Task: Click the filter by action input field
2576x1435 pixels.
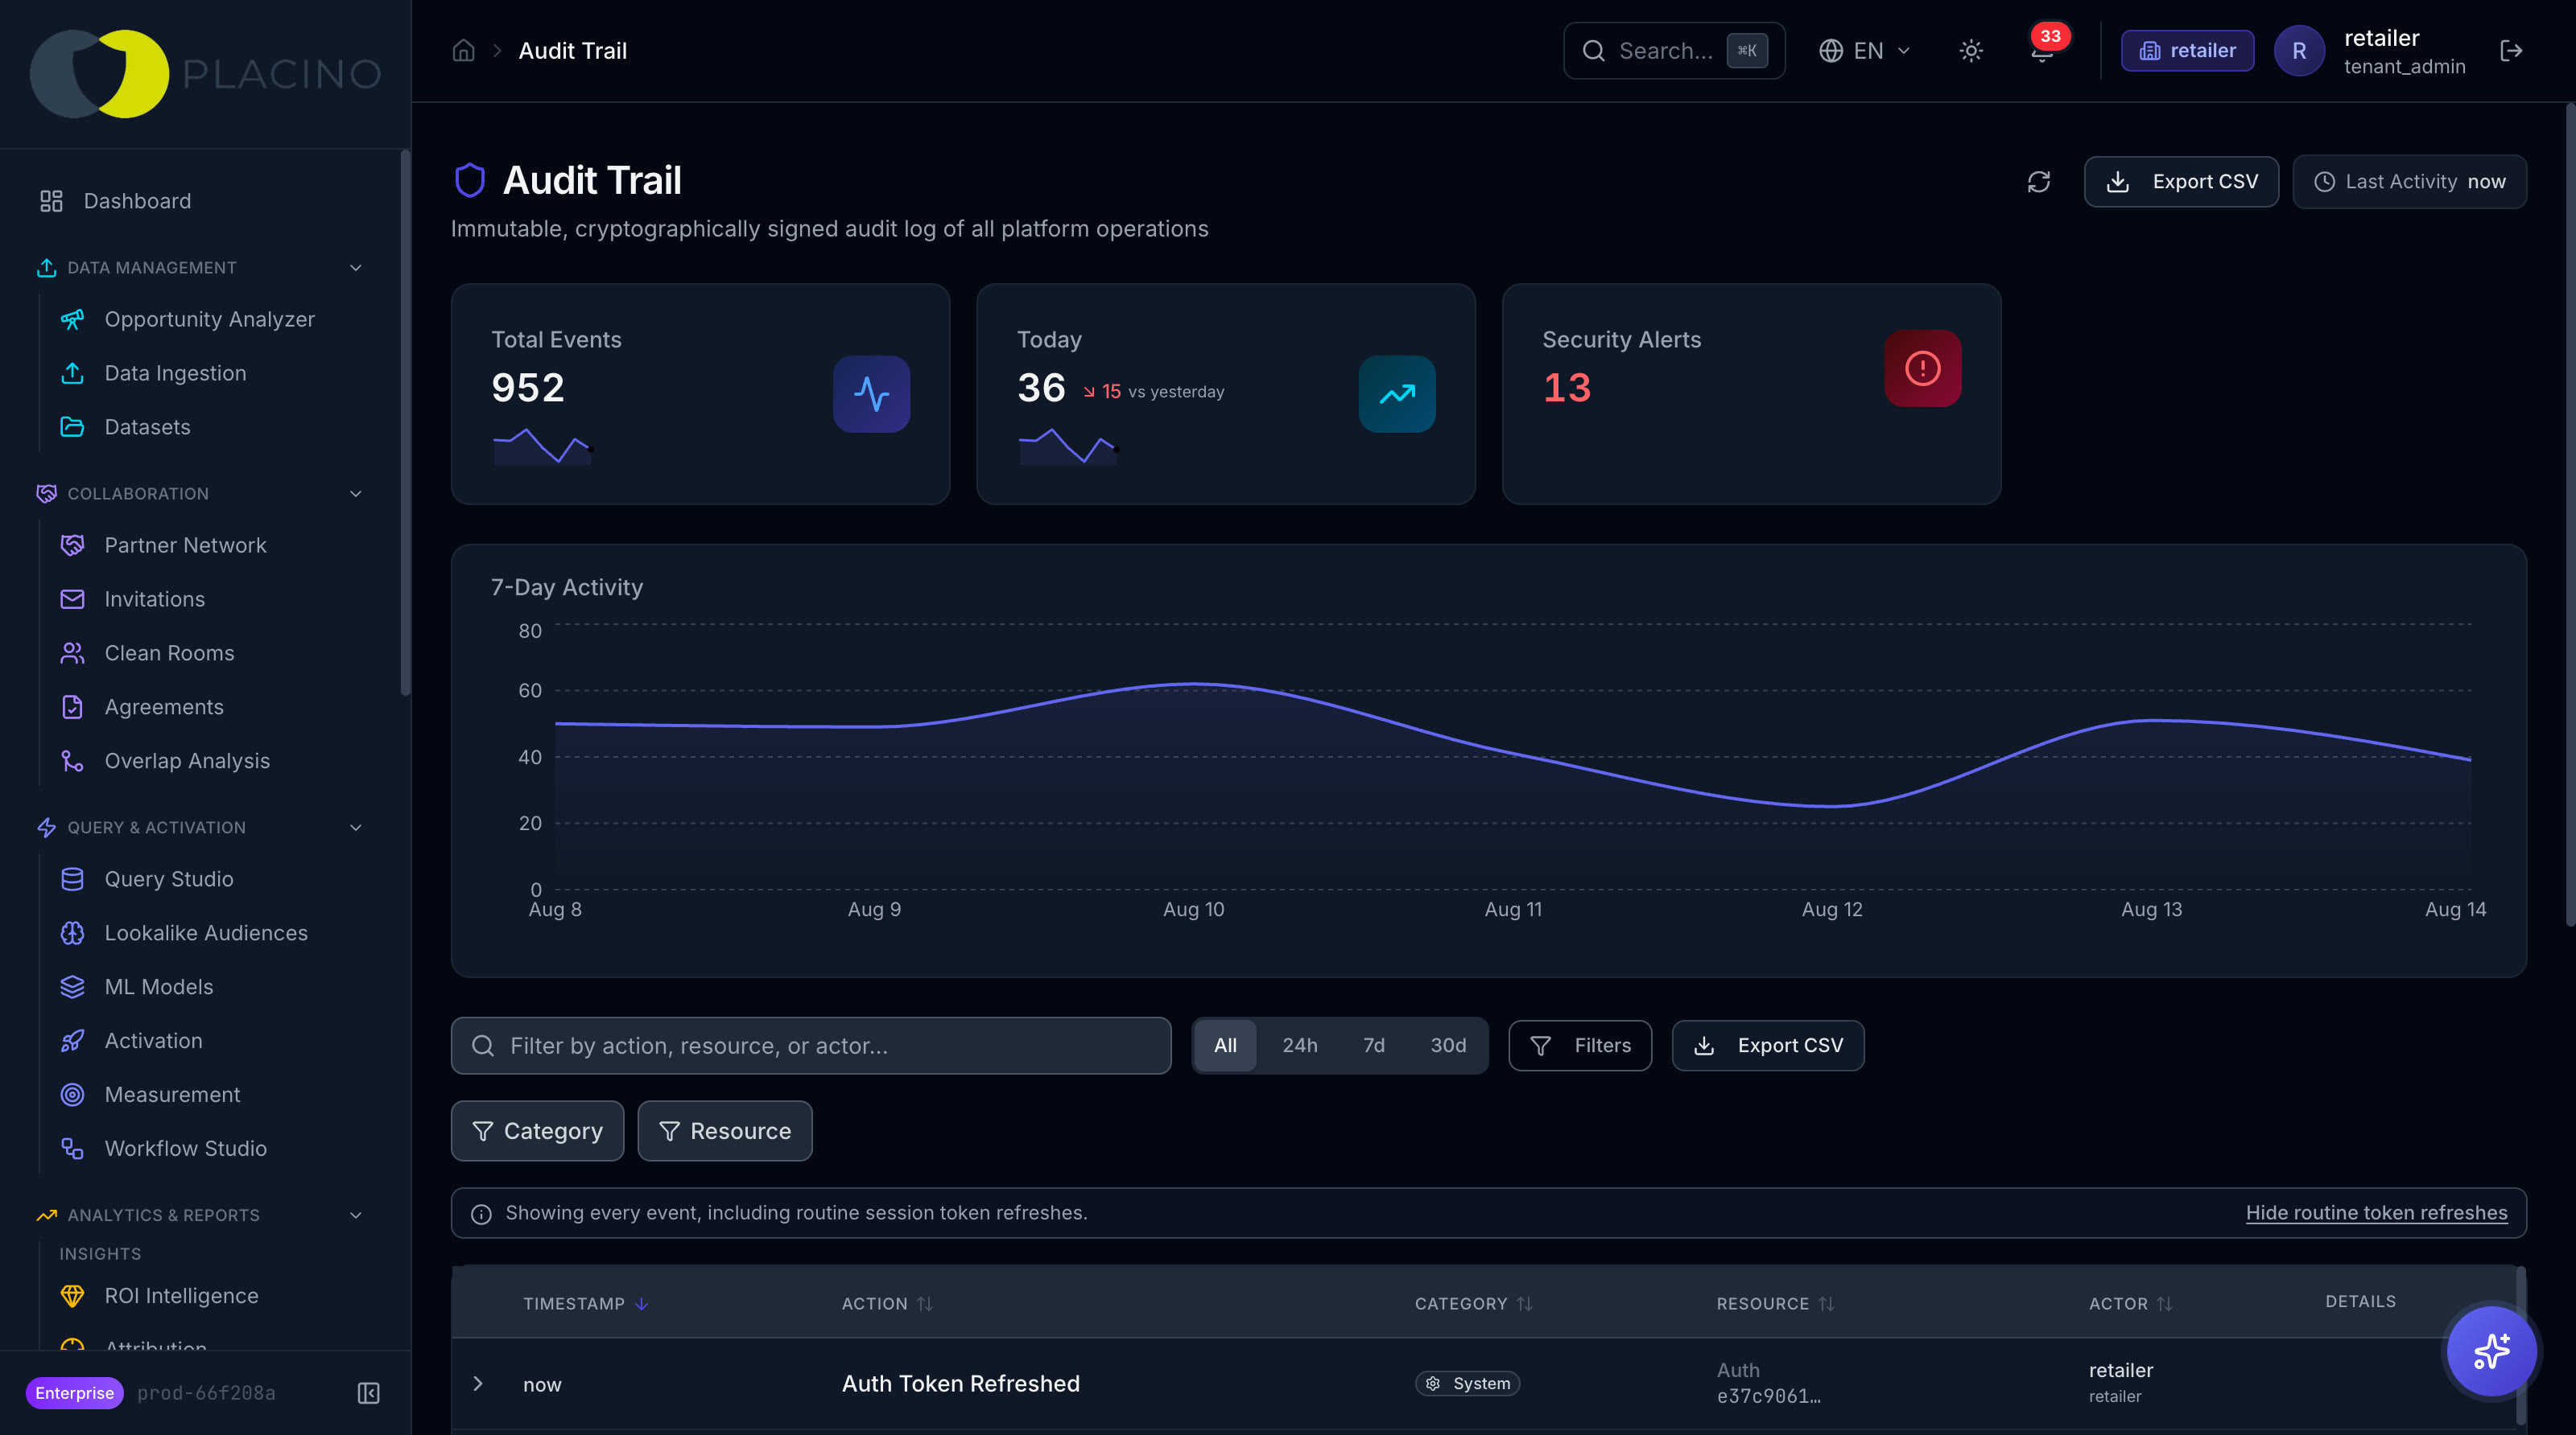Action: [810, 1045]
